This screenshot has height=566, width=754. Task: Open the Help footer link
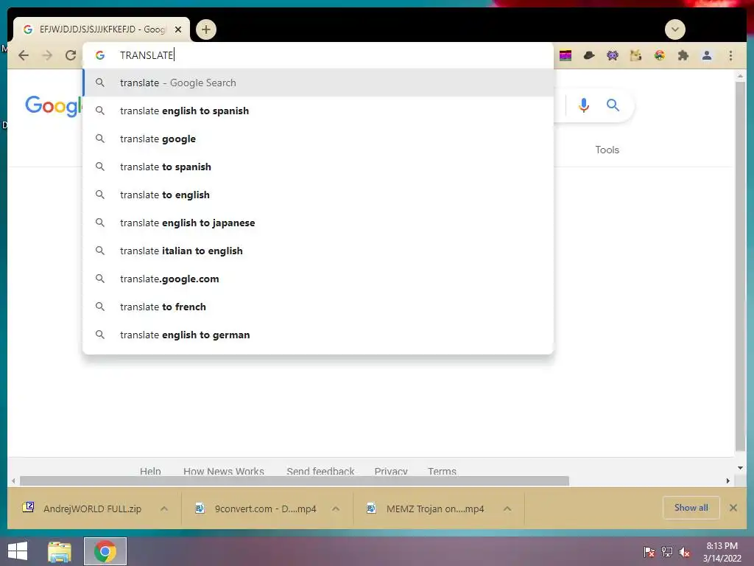point(150,471)
